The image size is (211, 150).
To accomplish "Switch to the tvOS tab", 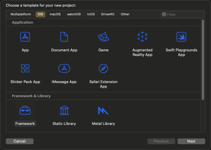I will pos(91,14).
